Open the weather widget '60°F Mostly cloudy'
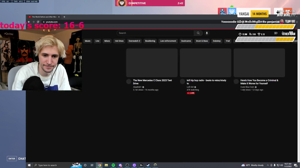The height and width of the screenshot is (168, 300). click(x=253, y=165)
